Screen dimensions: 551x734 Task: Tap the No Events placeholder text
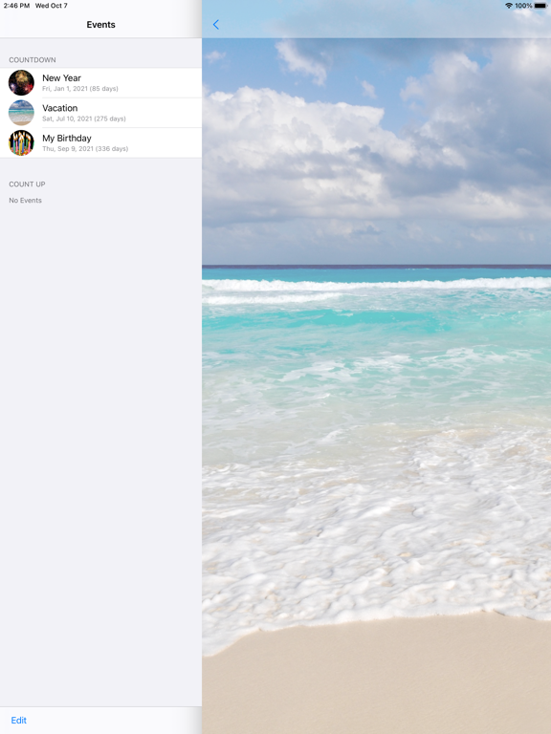[x=25, y=201]
